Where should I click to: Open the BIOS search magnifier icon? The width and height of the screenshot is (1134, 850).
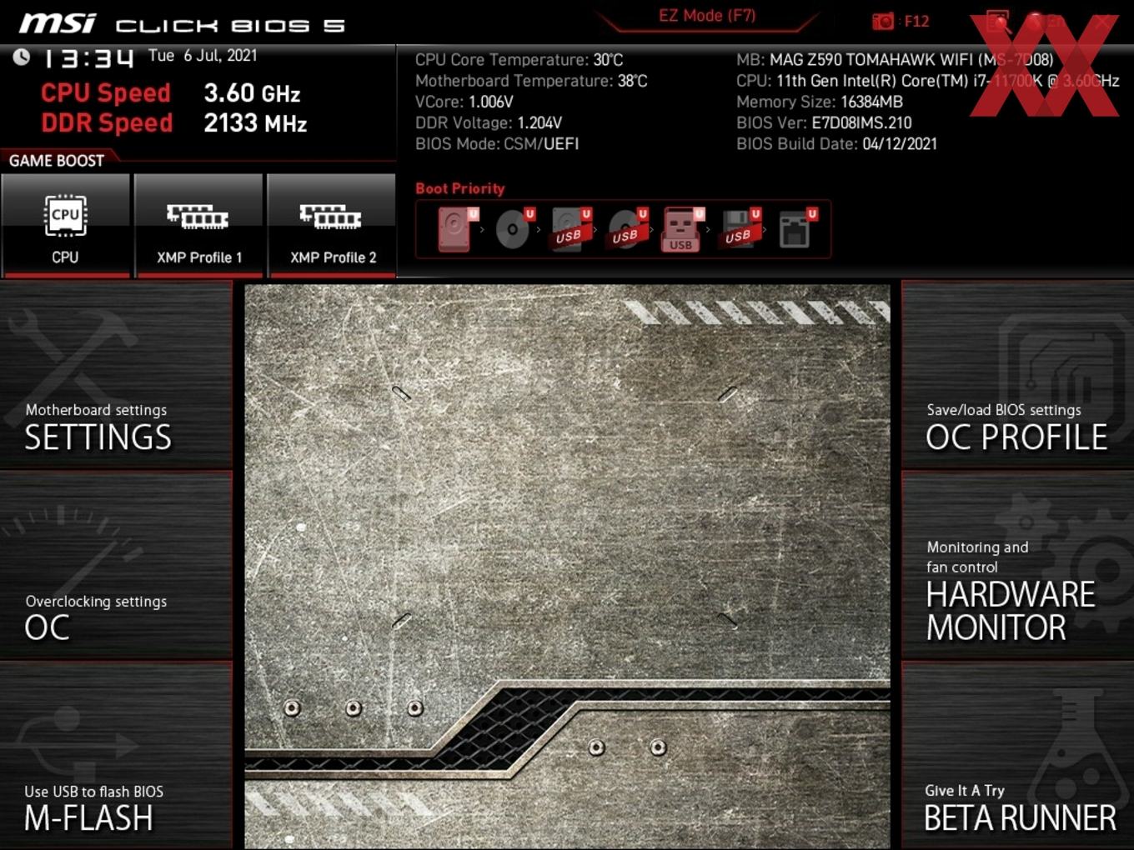tap(998, 22)
